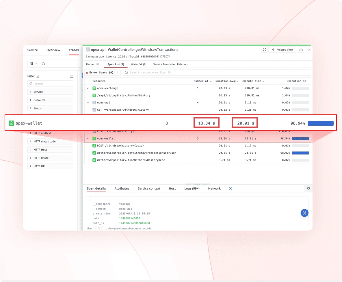Open the query type dropdown beside search
The width and height of the screenshot is (342, 282).
[x=34, y=64]
